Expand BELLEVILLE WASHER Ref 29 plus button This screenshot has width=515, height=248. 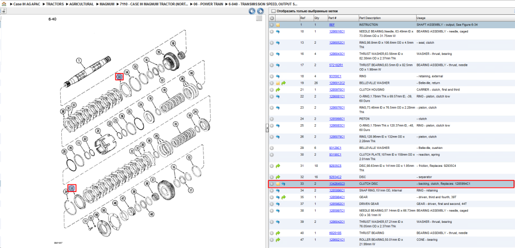pyautogui.click(x=272, y=148)
